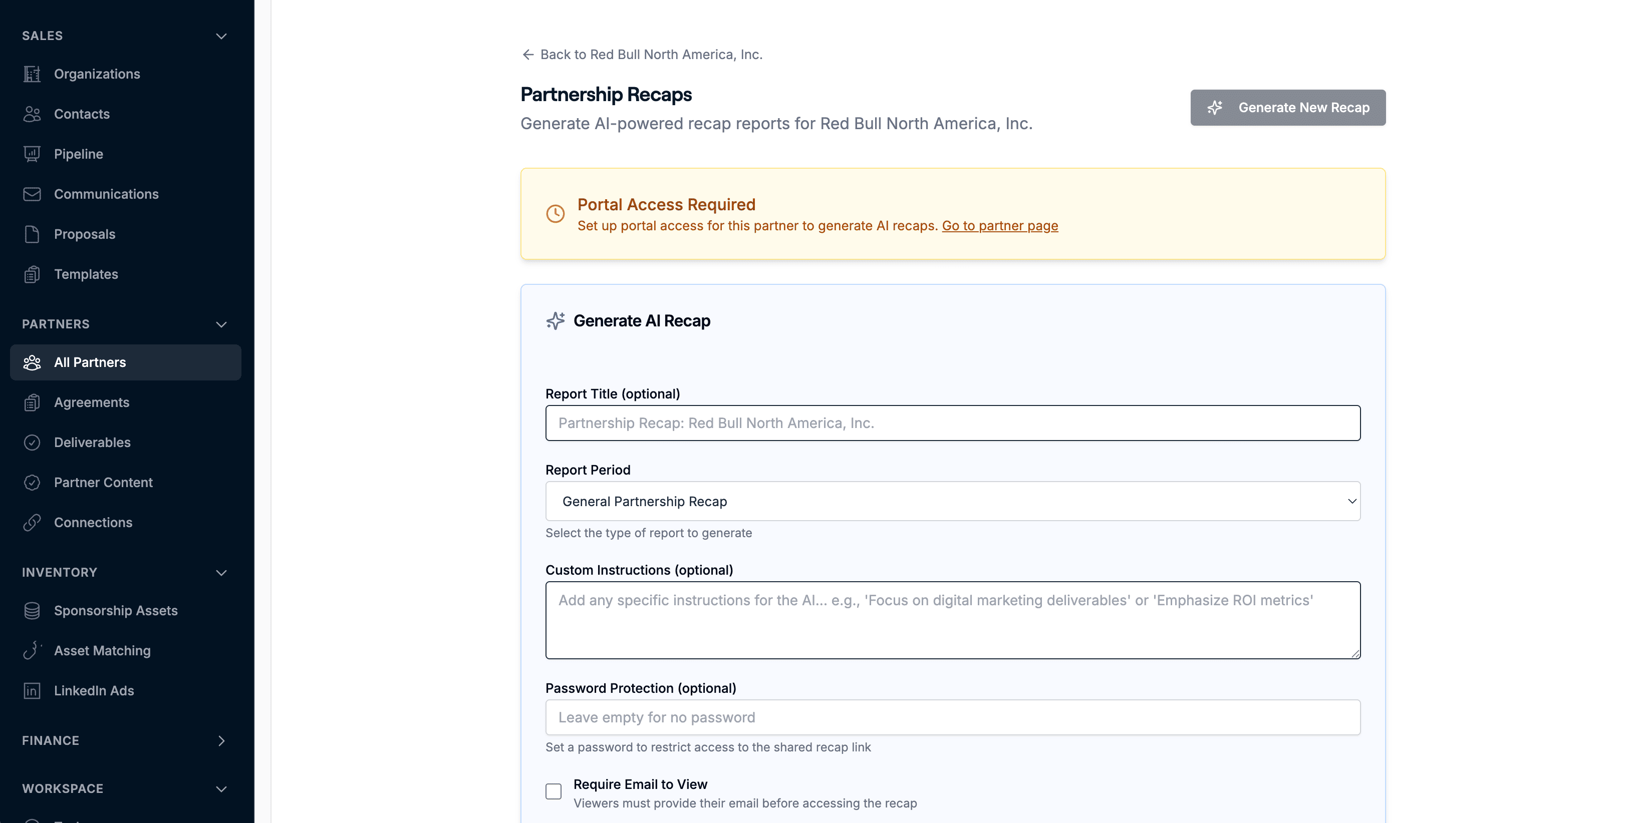The width and height of the screenshot is (1632, 823).
Task: Click the Pipeline presentation icon
Action: tap(32, 154)
